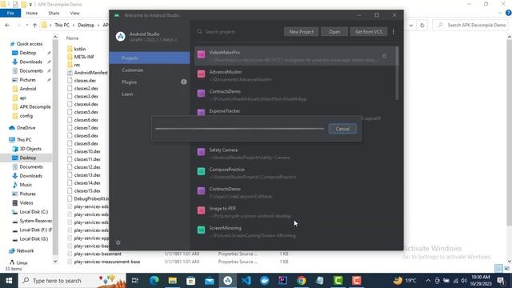Open Mail app from taskbar

pos(210,281)
